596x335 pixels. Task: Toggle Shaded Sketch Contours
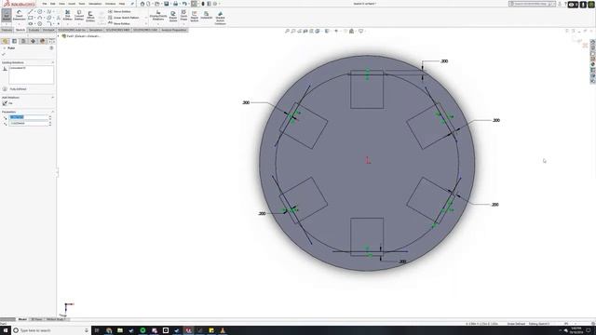(220, 18)
